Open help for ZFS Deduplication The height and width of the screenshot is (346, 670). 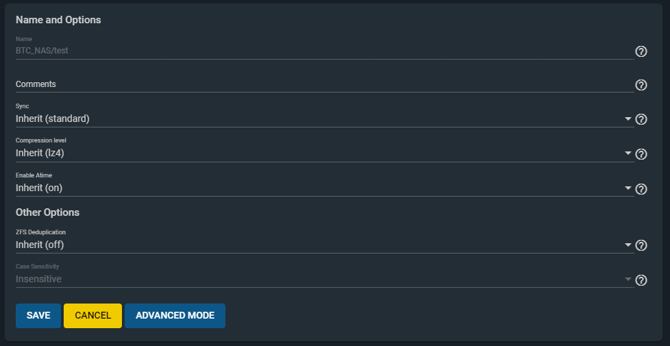[x=641, y=245]
